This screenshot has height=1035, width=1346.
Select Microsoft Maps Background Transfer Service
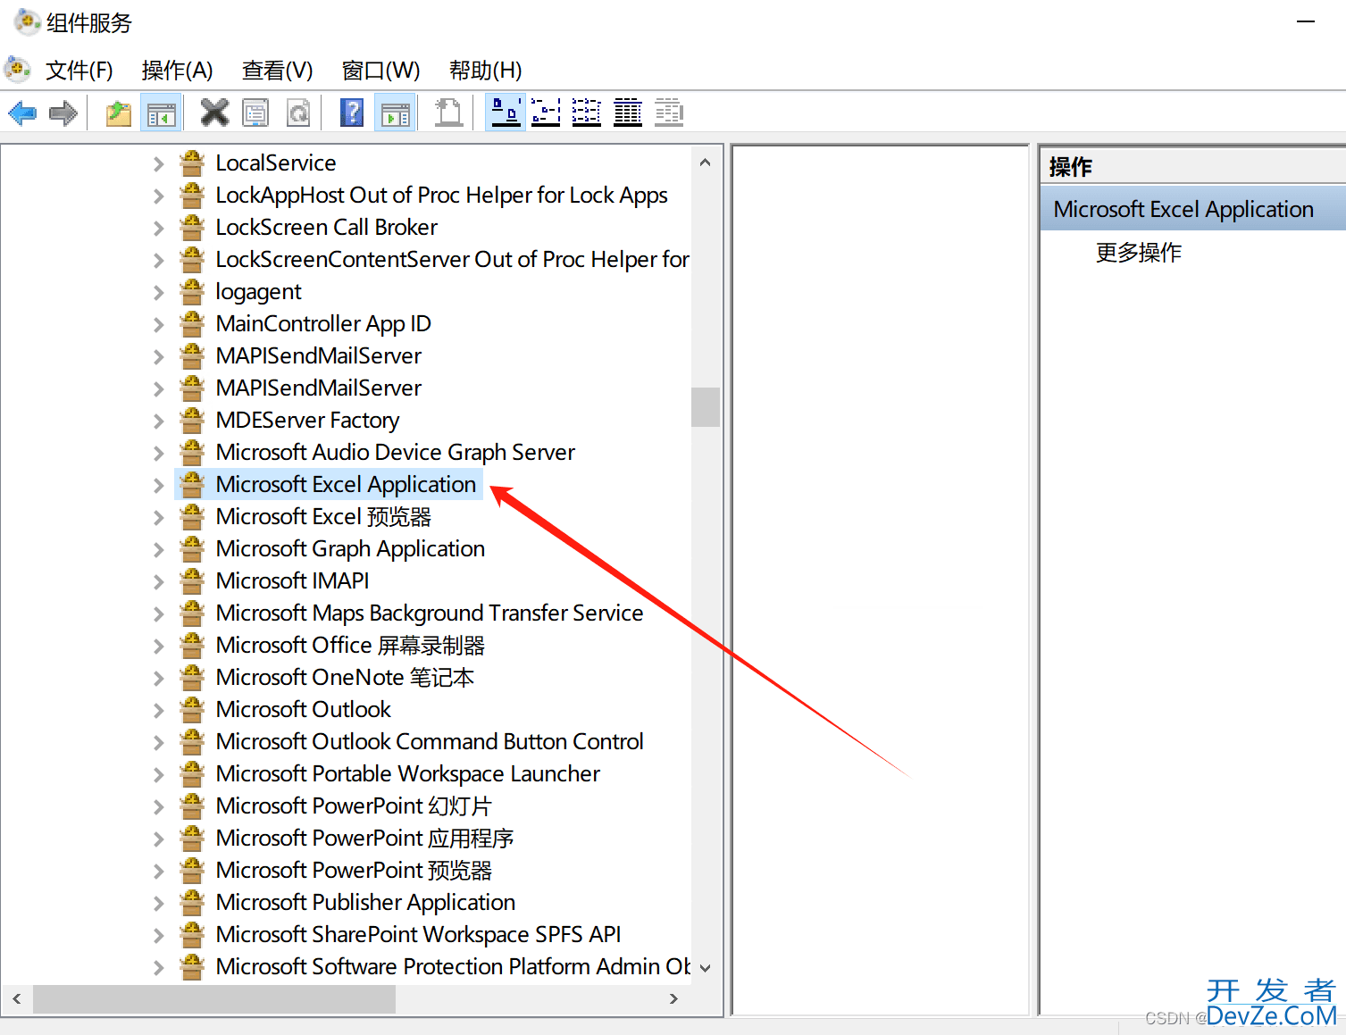pos(430,613)
